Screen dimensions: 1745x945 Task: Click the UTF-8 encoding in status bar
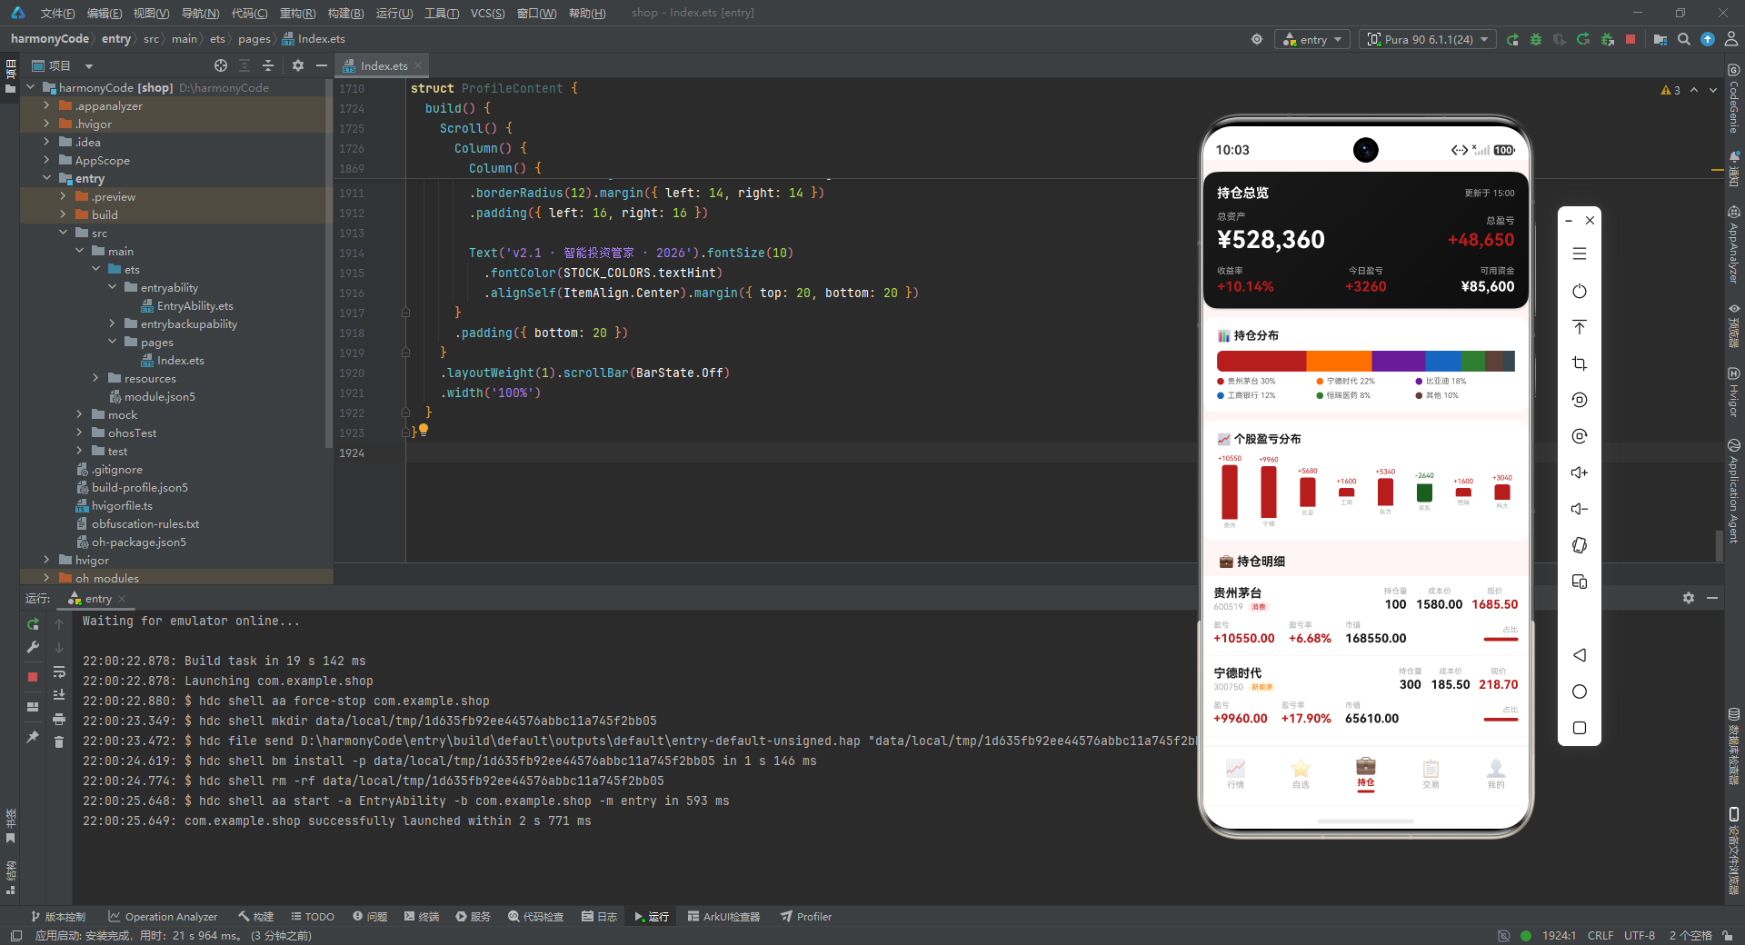point(1640,935)
